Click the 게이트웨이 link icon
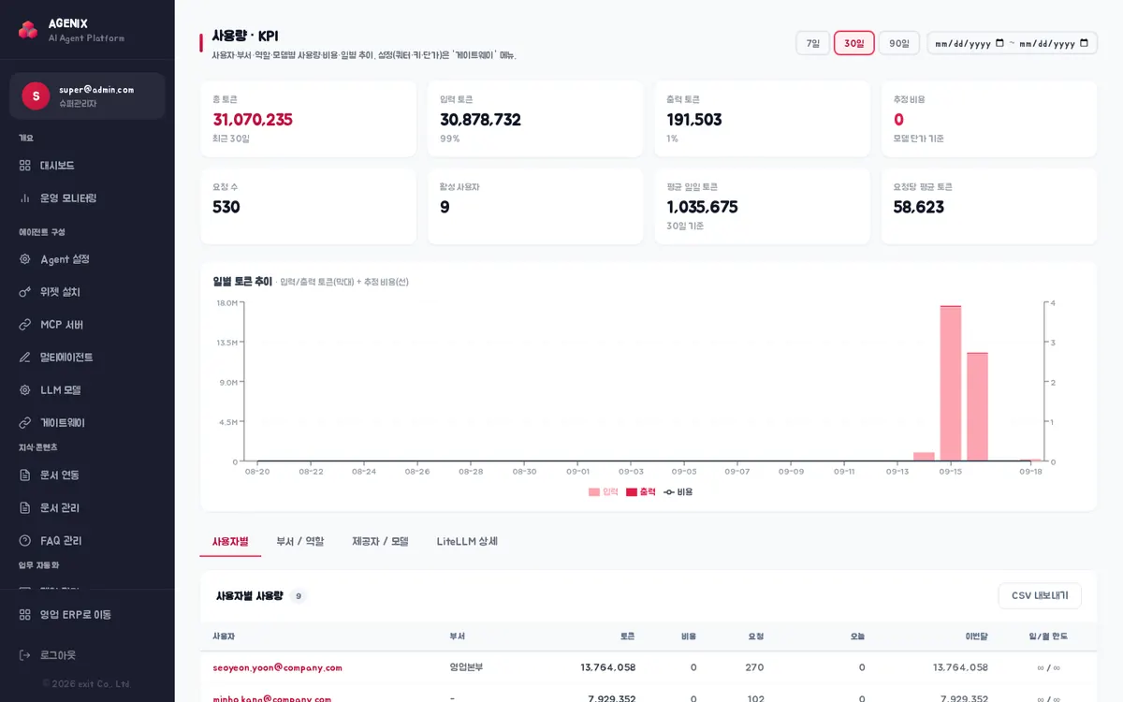Viewport: 1123px width, 702px height. click(25, 423)
